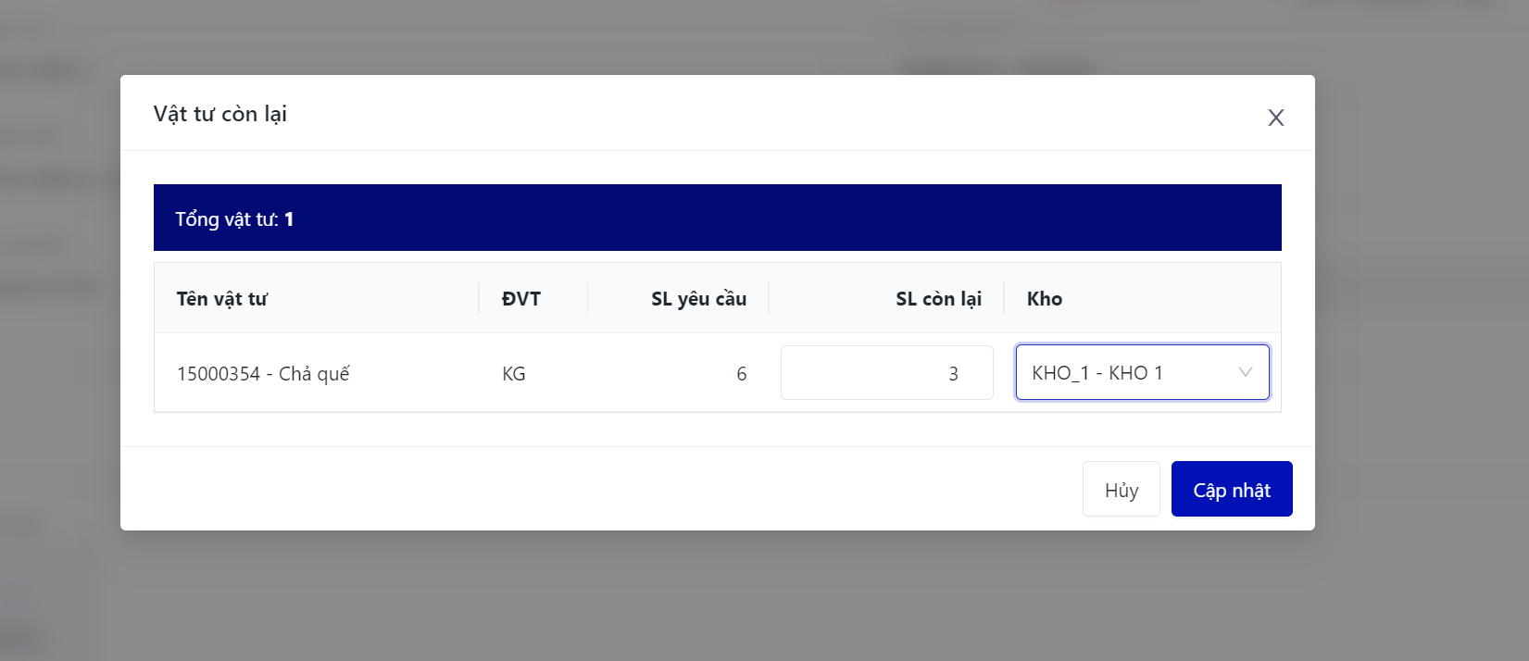Confirm with the Cập nhật button
This screenshot has height=661, width=1529.
tap(1231, 490)
